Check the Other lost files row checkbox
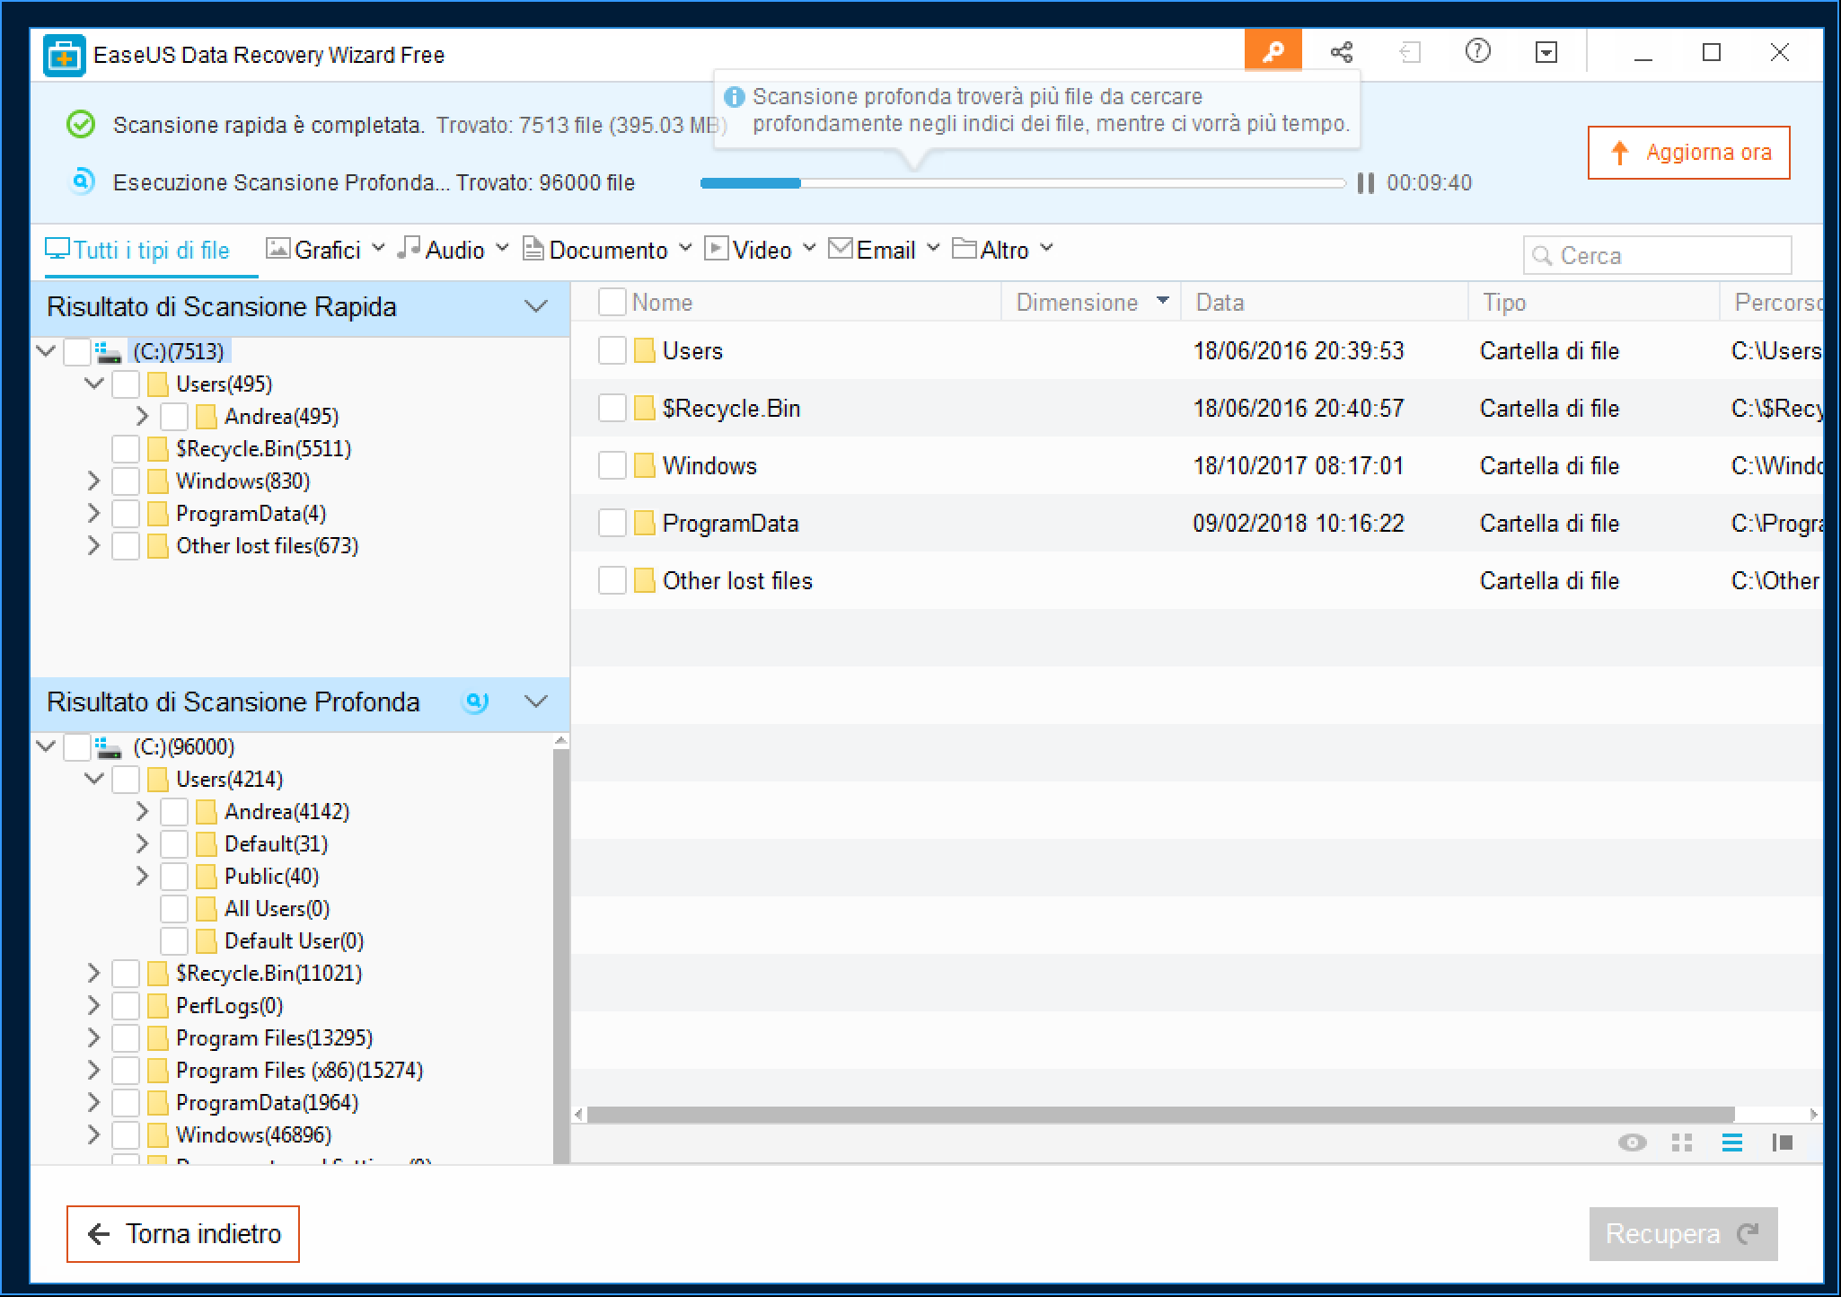This screenshot has width=1841, height=1297. (x=612, y=581)
